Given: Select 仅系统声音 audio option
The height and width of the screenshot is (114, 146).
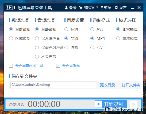Looking at the screenshot, I should [x=37, y=38].
